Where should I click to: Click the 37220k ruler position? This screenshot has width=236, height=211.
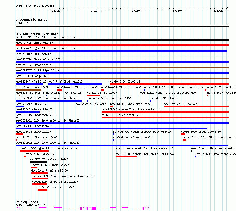96,11
